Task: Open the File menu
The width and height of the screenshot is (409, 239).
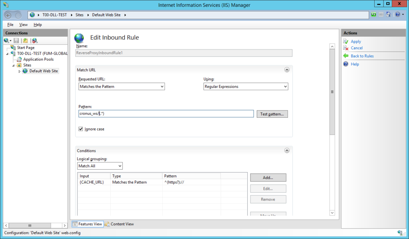Action: click(x=10, y=24)
